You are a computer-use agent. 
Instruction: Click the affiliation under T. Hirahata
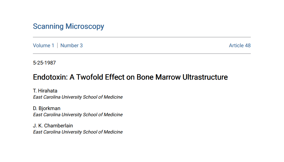78,97
